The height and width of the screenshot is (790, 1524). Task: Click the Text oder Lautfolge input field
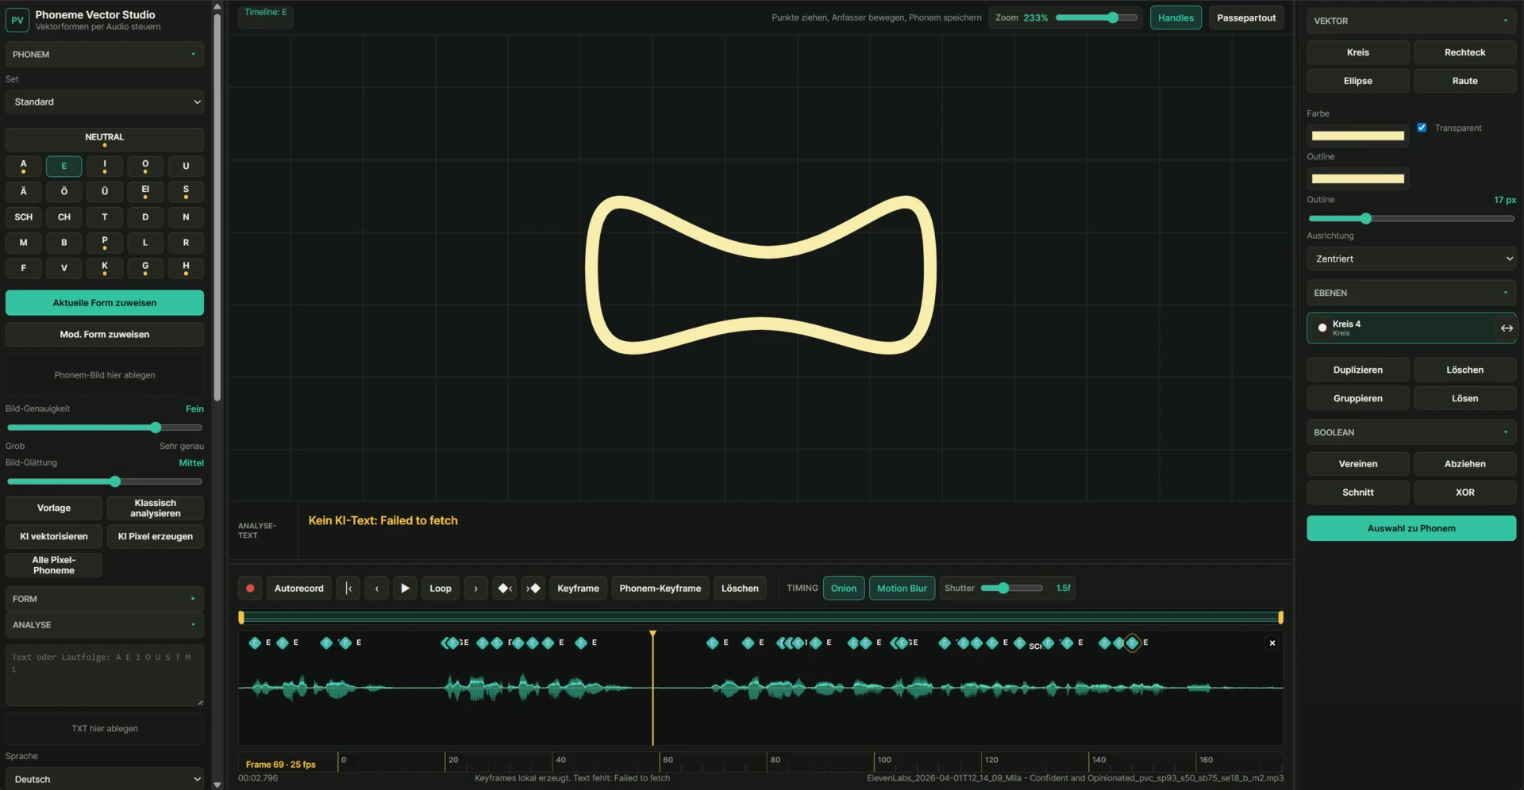(x=105, y=675)
